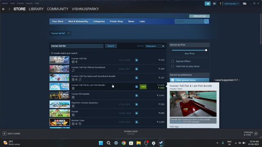This screenshot has height=147, width=262.
Task: Collapse Narrow by preferences section
Action: [189, 75]
